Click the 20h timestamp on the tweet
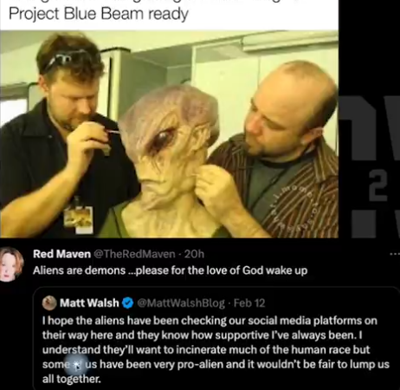This screenshot has width=400, height=390. pyautogui.click(x=194, y=254)
